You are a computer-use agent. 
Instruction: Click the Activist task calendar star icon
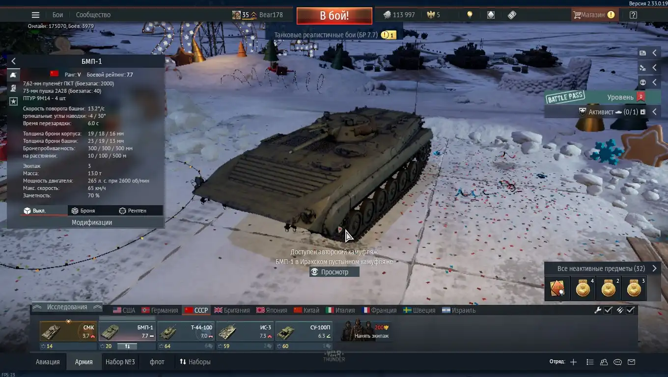[x=643, y=112]
